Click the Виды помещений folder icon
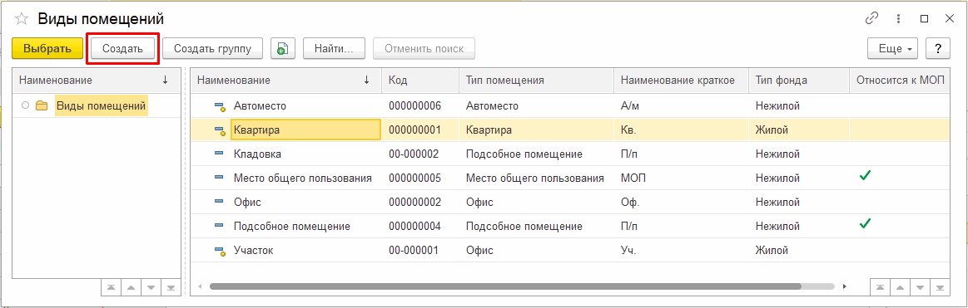 (42, 106)
